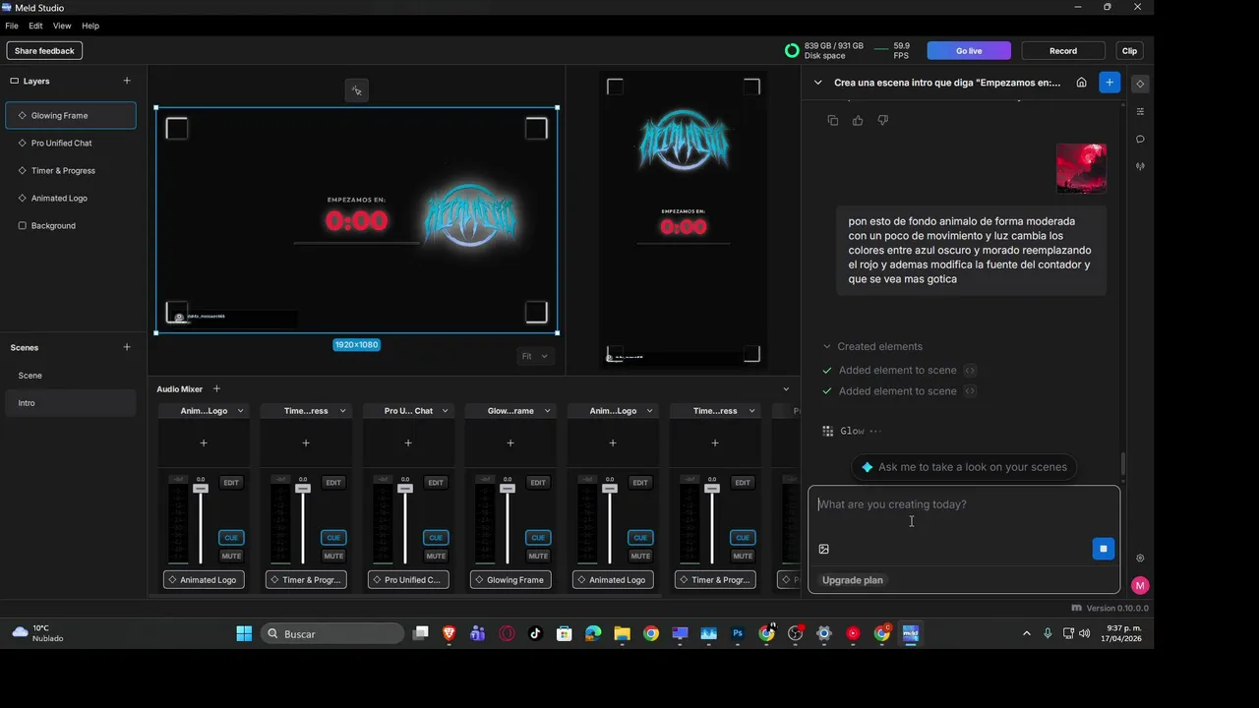Open Brave browser from the taskbar

point(450,634)
